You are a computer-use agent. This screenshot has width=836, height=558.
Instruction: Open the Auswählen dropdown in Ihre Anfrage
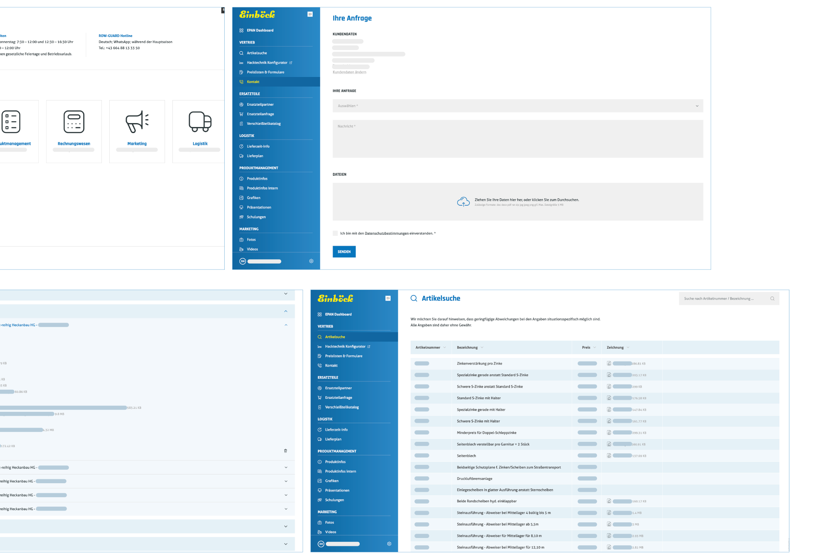(x=518, y=106)
